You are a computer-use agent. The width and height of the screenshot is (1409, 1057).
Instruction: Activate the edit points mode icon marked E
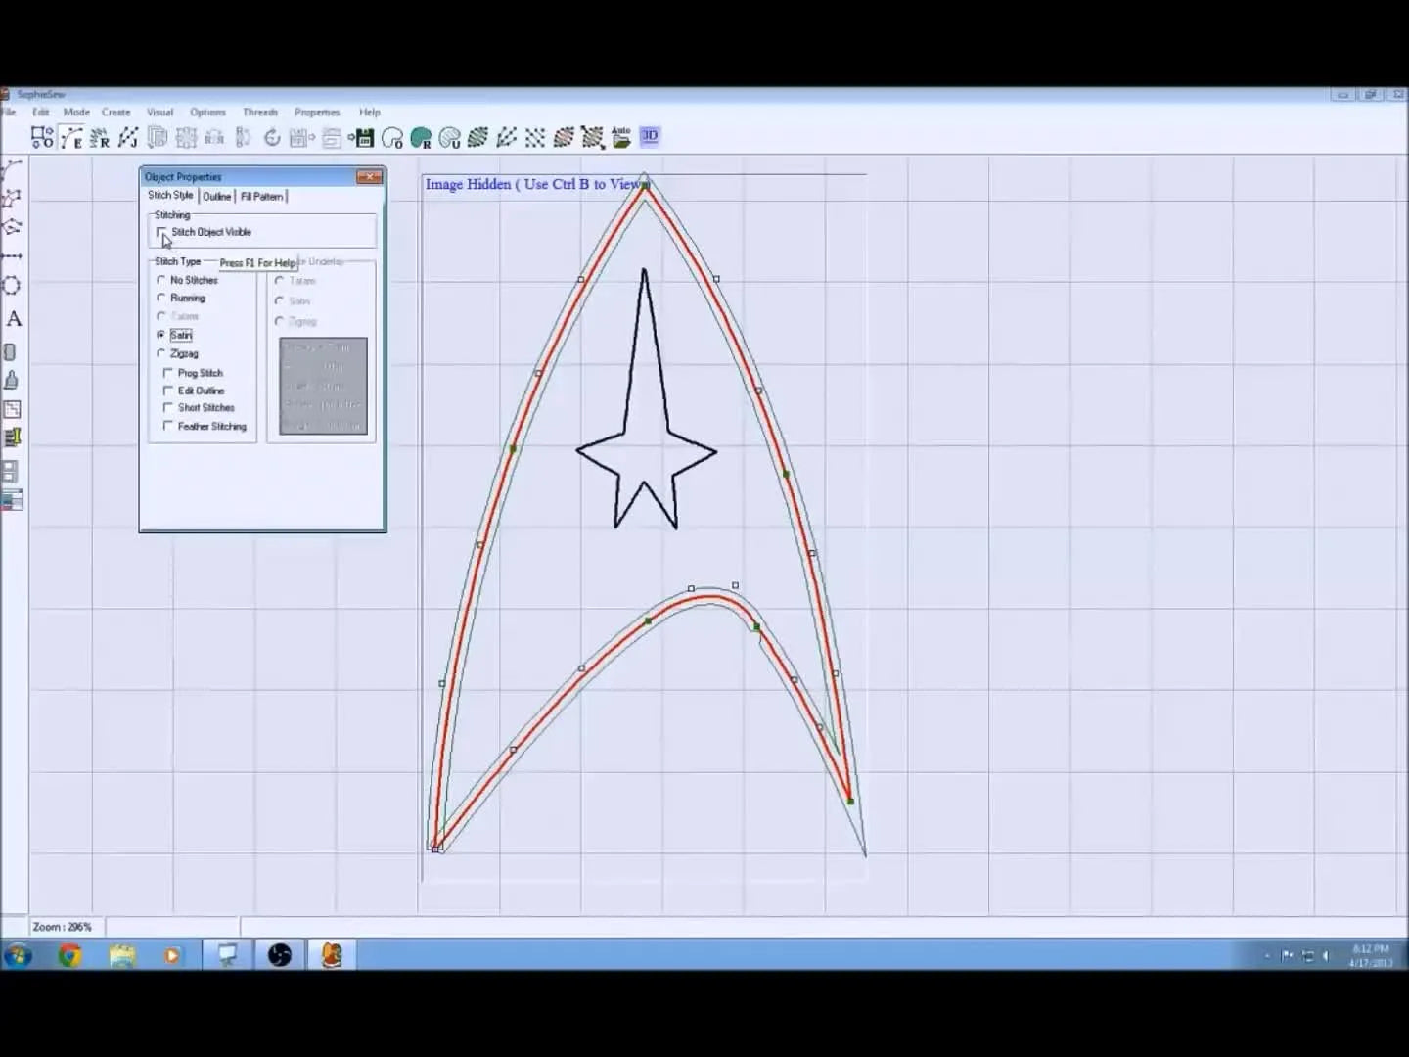[x=70, y=137]
